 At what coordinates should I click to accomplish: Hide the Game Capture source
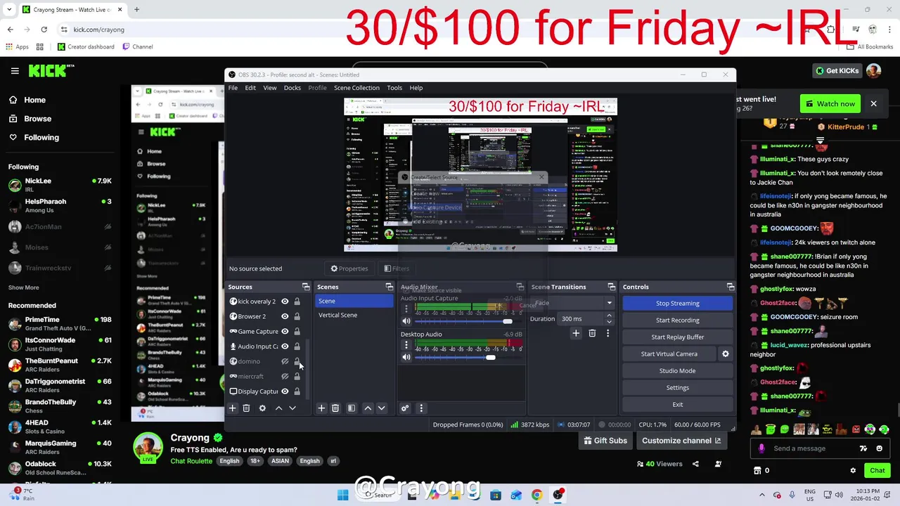coord(285,331)
